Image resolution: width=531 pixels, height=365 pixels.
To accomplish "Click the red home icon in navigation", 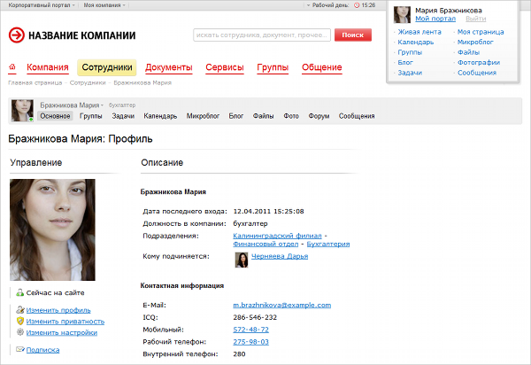I will 12,66.
